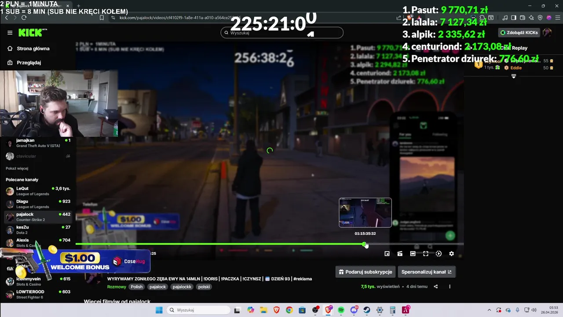This screenshot has width=563, height=317.
Task: Show hidden system tray icons
Action: [490, 310]
